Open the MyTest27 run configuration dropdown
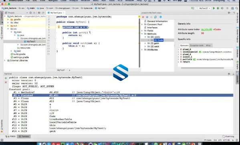 coord(204,8)
